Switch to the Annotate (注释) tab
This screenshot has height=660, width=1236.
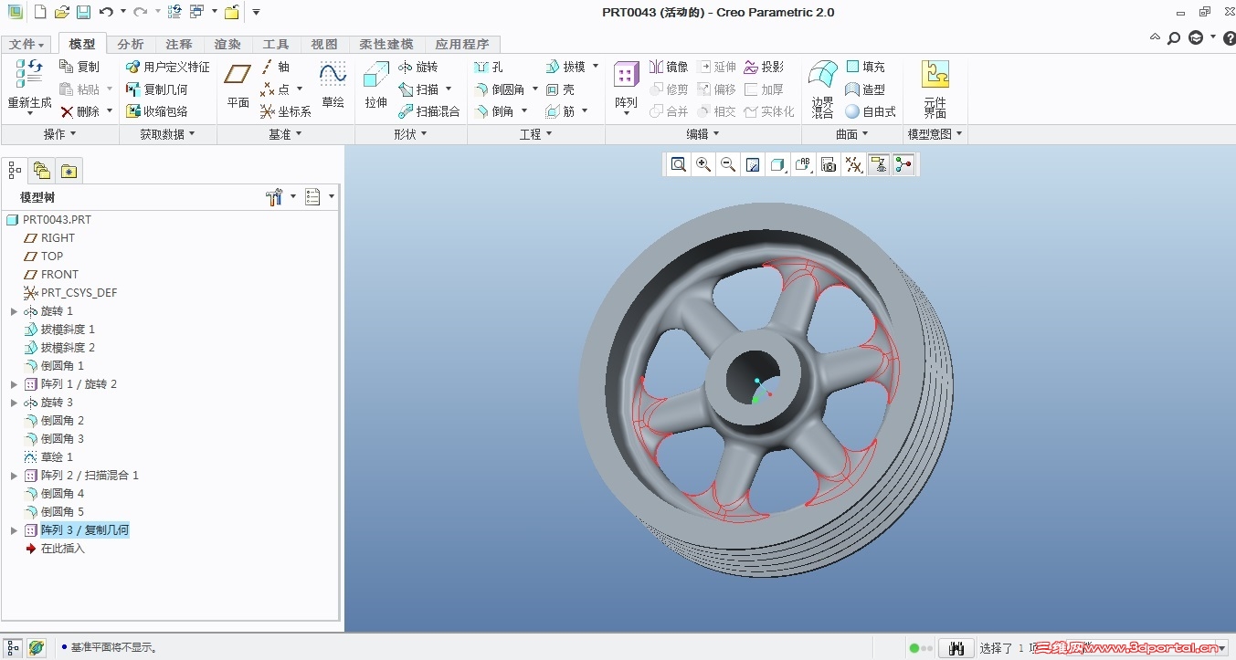(x=179, y=44)
